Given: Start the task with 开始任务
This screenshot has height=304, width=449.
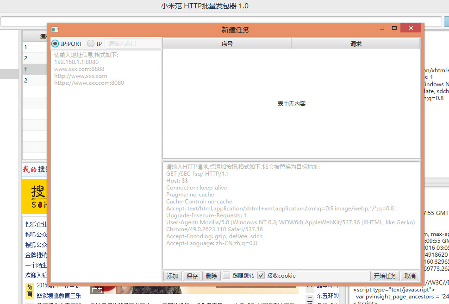Looking at the screenshot, I should point(385,276).
